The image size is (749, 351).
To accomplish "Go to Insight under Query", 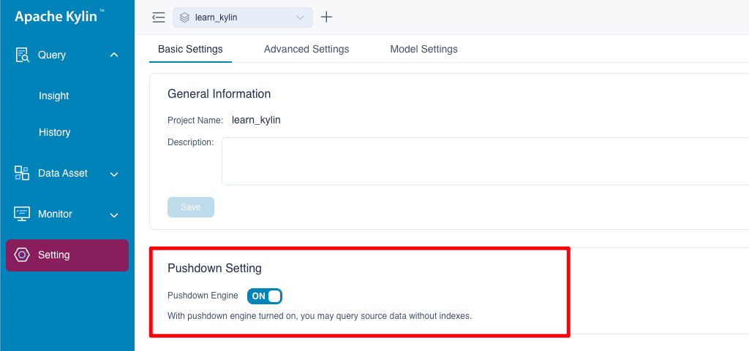I will point(54,96).
